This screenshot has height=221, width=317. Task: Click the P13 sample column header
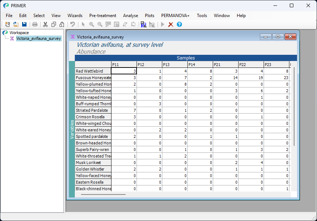(175, 65)
